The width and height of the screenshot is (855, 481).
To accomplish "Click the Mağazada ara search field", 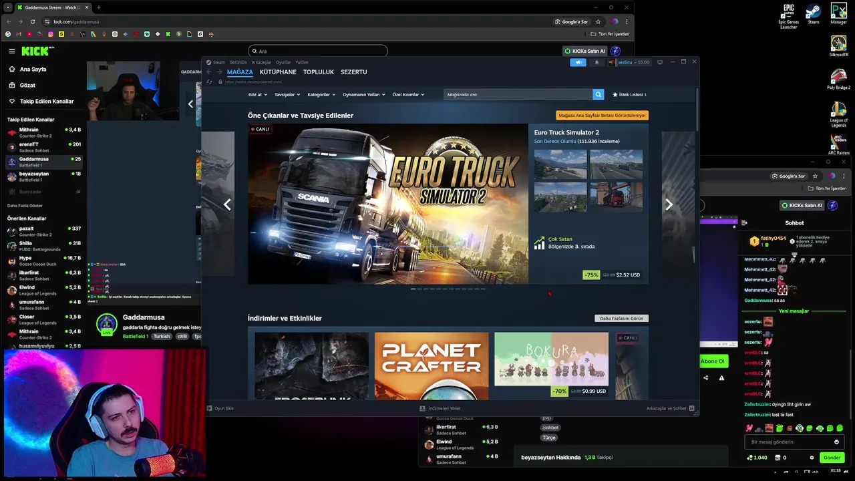I will (x=518, y=95).
